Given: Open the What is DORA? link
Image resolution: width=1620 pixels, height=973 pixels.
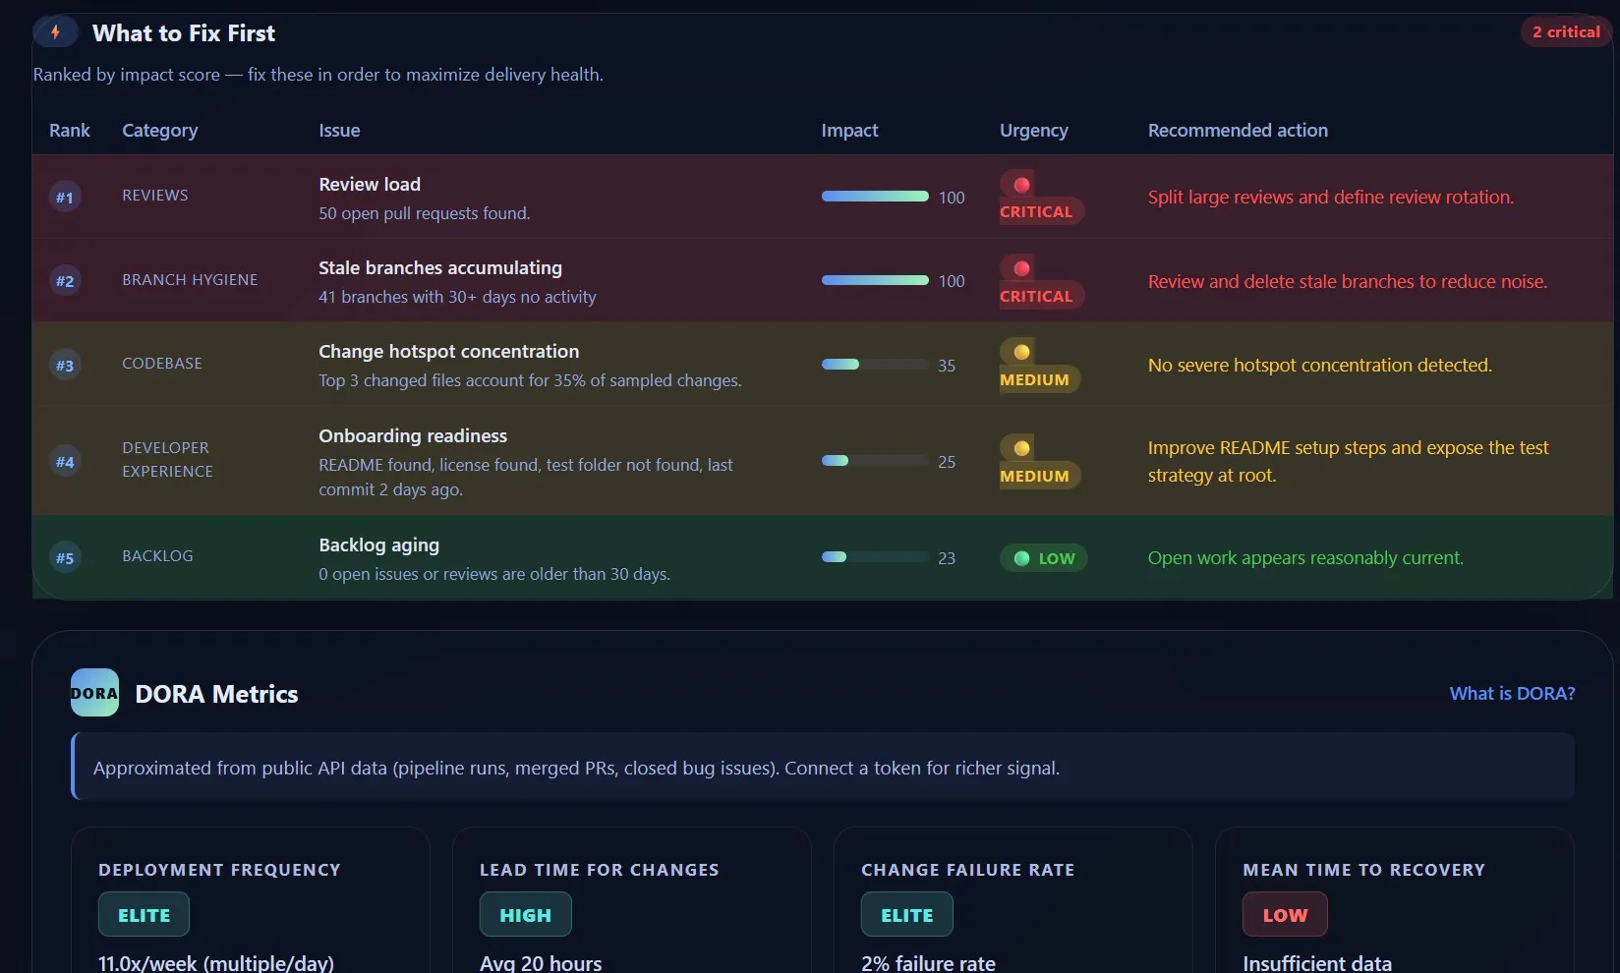Looking at the screenshot, I should tap(1512, 693).
